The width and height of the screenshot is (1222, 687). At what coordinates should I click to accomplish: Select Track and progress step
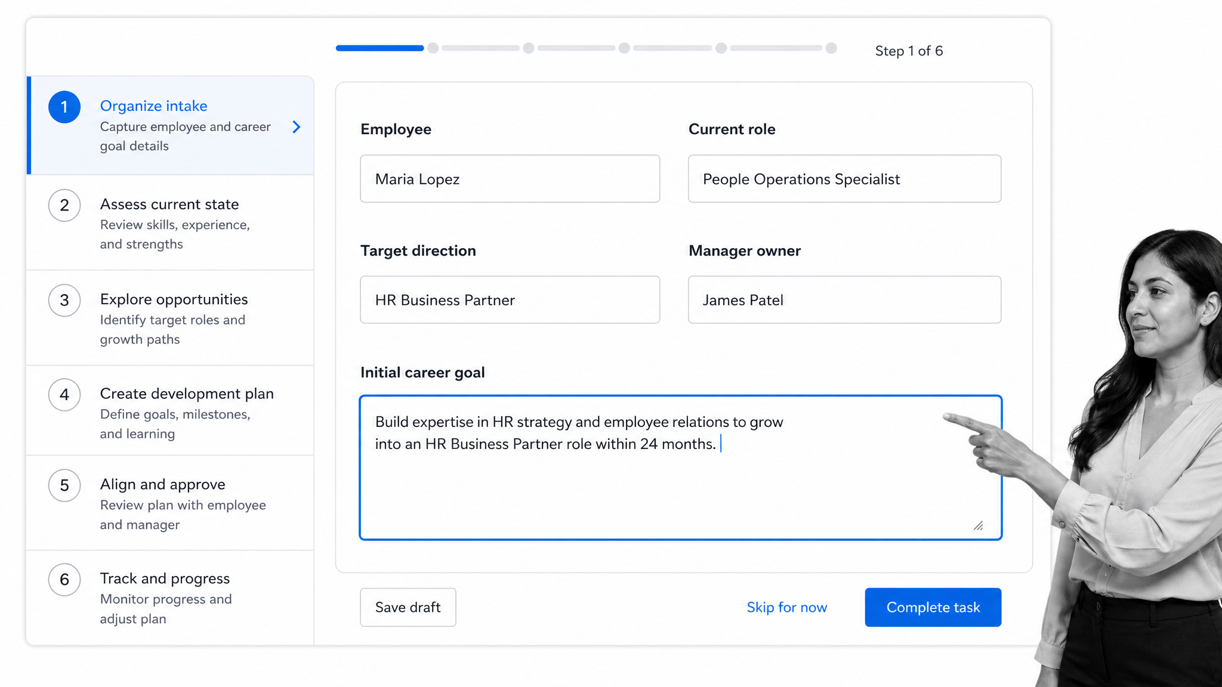170,598
